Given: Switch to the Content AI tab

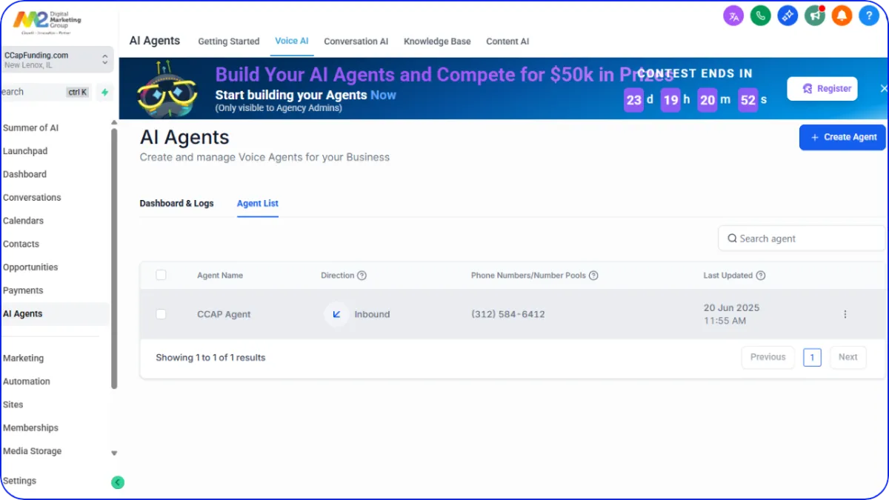Looking at the screenshot, I should pos(507,41).
